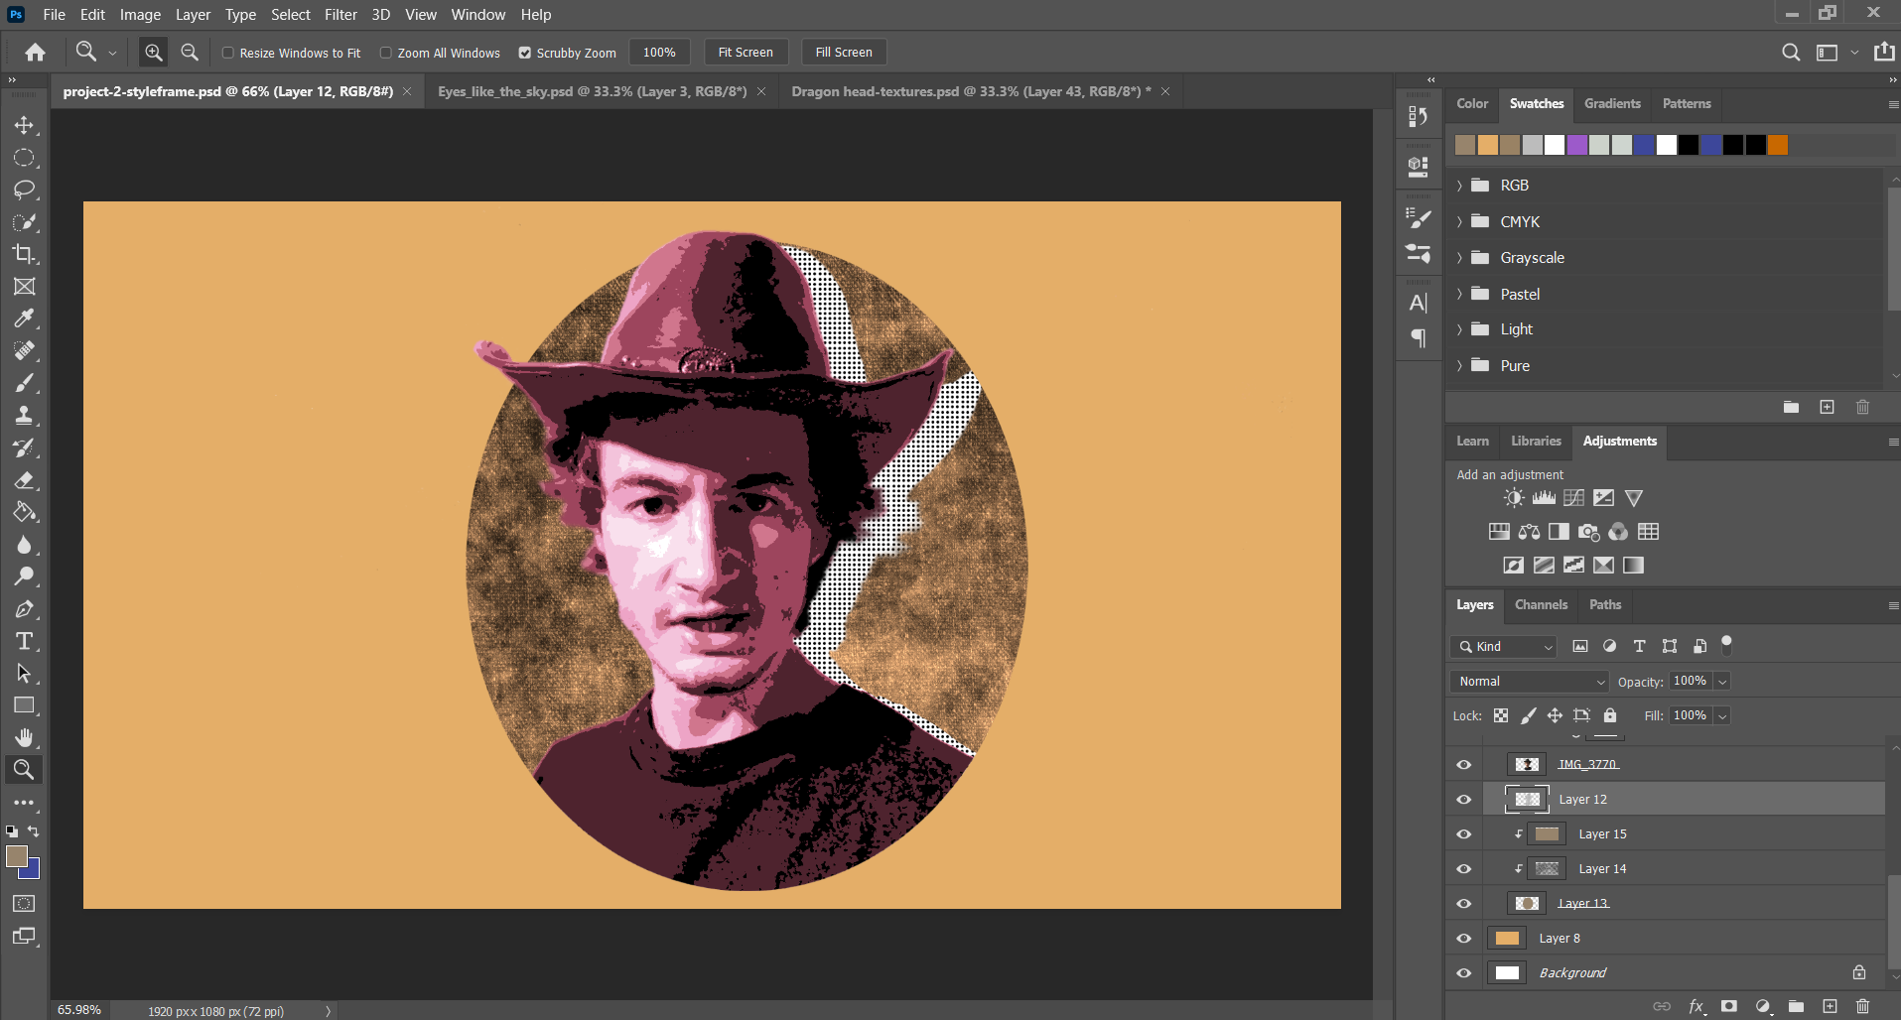This screenshot has height=1020, width=1901.
Task: Expand the RGB swatch folder
Action: click(1459, 186)
